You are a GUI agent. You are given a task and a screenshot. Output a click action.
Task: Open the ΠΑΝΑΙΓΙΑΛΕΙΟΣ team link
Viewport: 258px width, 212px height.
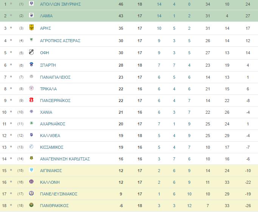click(55, 77)
